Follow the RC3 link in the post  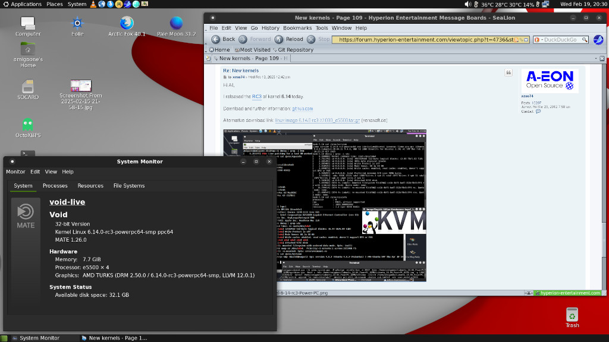pos(257,97)
